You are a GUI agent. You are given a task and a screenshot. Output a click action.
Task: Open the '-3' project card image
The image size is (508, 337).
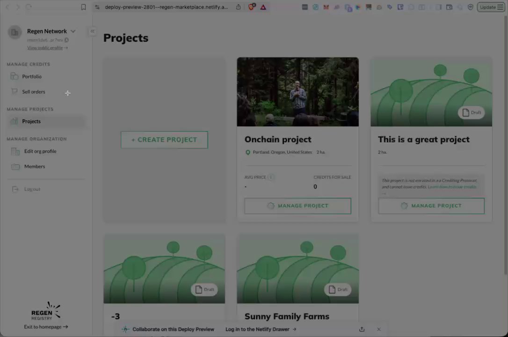coord(164,269)
